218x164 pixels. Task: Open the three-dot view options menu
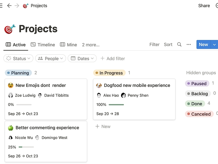(x=189, y=44)
